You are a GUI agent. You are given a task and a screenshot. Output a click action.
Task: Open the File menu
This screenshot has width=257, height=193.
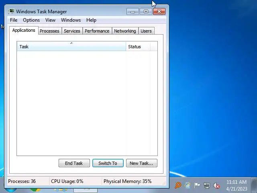[x=14, y=20]
